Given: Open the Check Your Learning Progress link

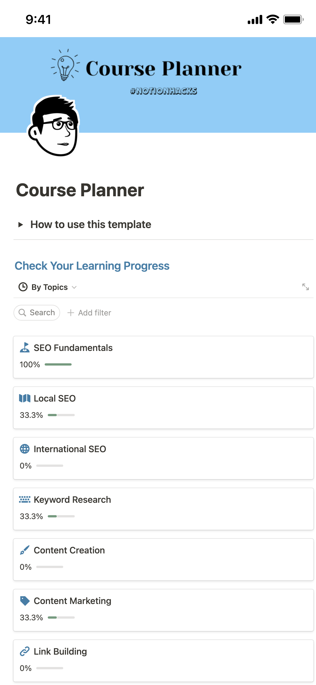Looking at the screenshot, I should [x=92, y=266].
